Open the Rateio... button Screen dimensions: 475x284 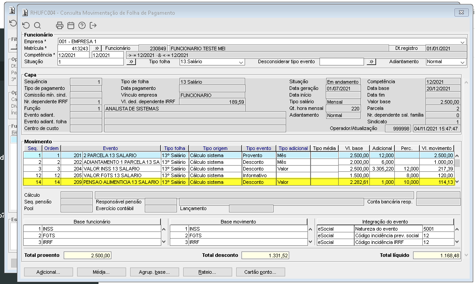(x=207, y=272)
